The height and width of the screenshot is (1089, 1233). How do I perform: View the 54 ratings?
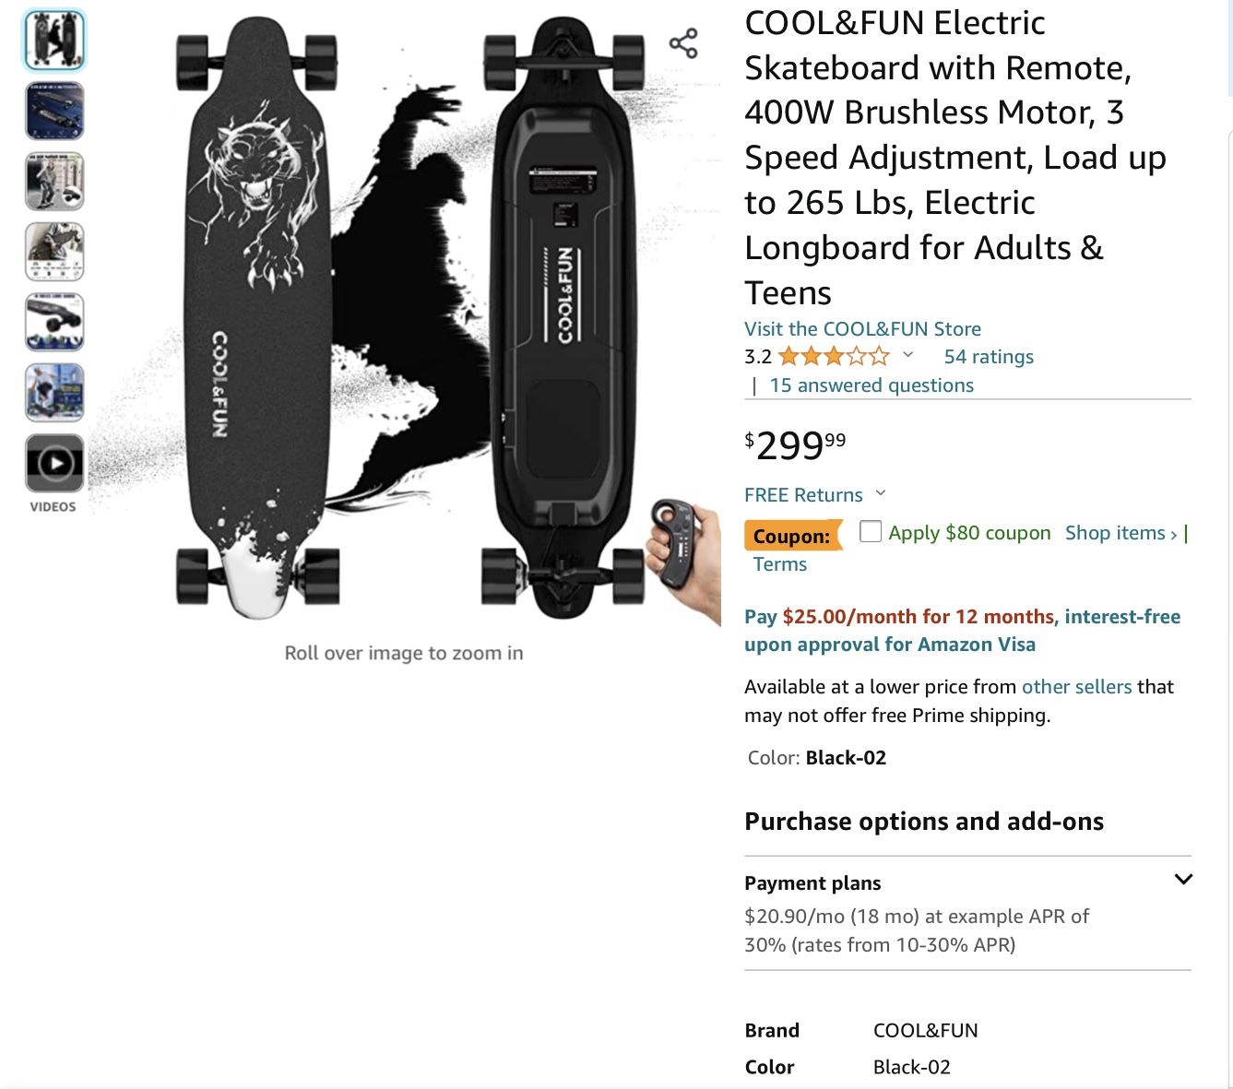pyautogui.click(x=989, y=356)
